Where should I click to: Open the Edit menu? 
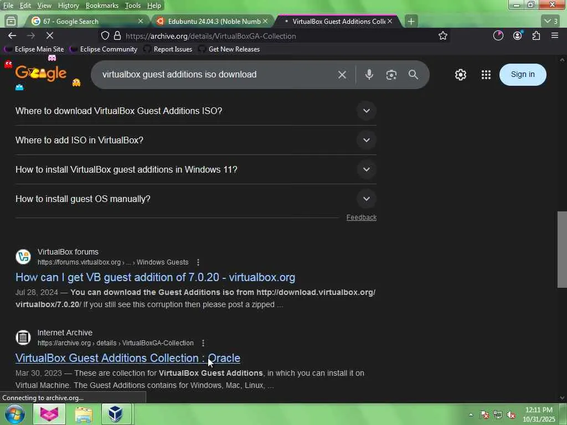pyautogui.click(x=25, y=6)
